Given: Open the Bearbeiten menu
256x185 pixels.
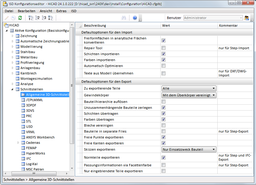Looking at the screenshot, I should click(x=26, y=11).
